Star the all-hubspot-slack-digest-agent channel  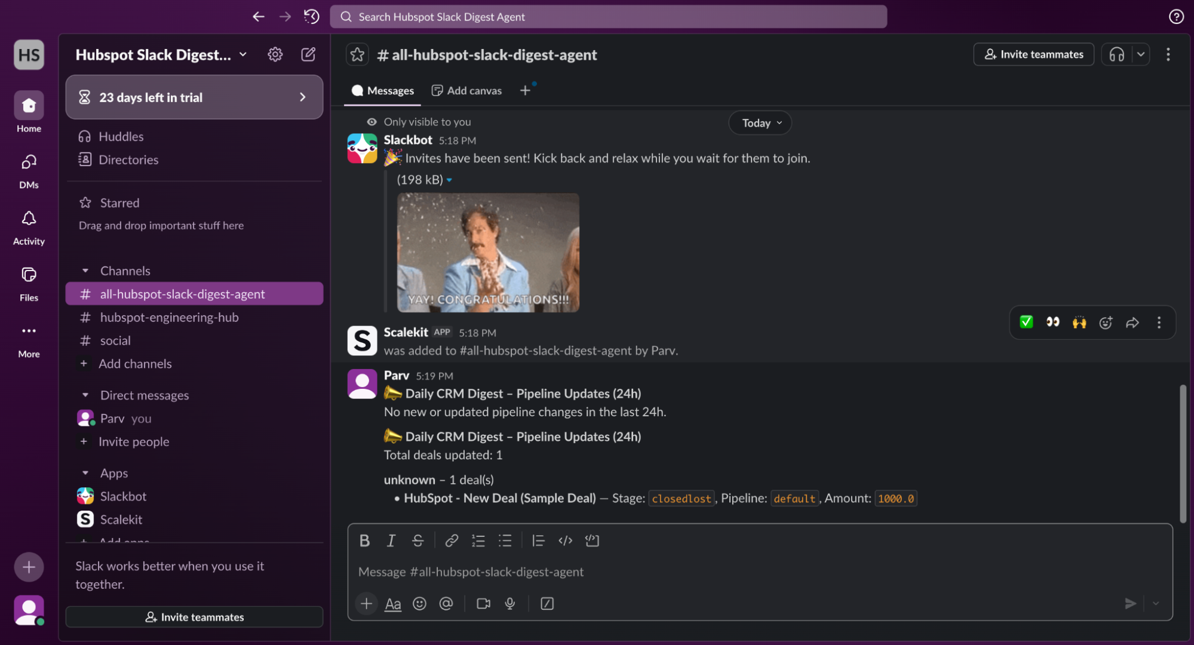pos(357,55)
